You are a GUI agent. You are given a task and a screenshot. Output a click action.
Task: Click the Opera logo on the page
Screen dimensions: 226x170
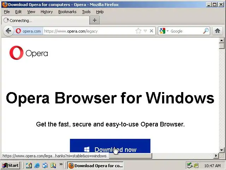29,53
